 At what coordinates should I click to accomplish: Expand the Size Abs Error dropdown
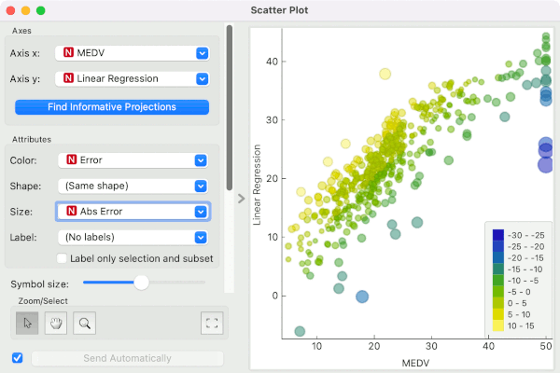[x=133, y=212]
